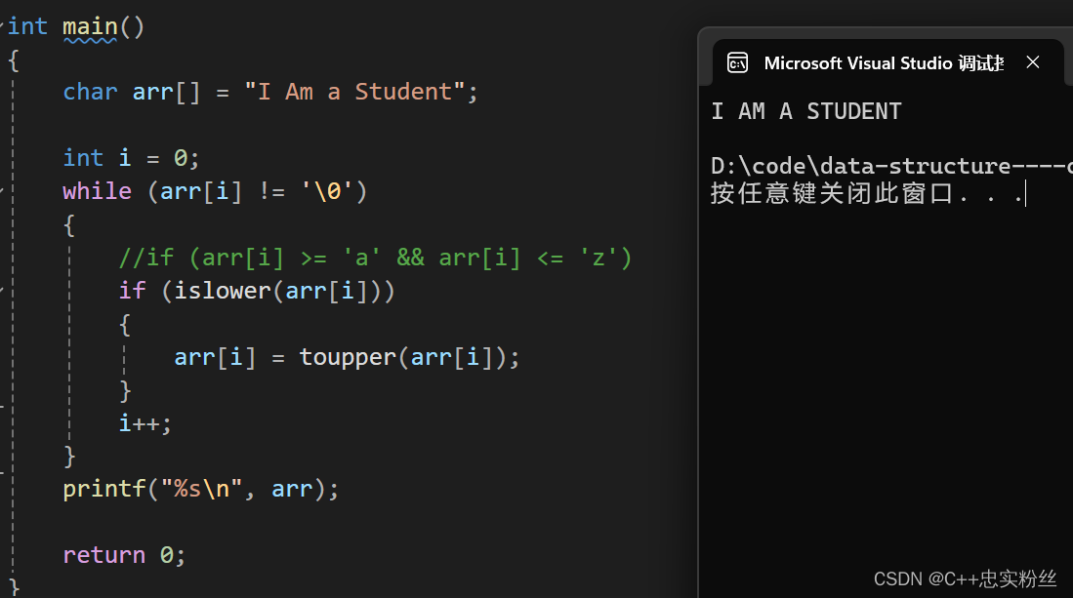This screenshot has width=1073, height=598.
Task: Click the commented-out if condition line
Action: [x=375, y=259]
